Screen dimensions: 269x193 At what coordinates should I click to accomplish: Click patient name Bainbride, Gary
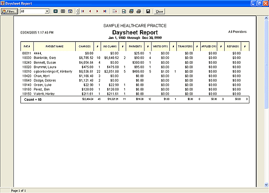pos(45,58)
